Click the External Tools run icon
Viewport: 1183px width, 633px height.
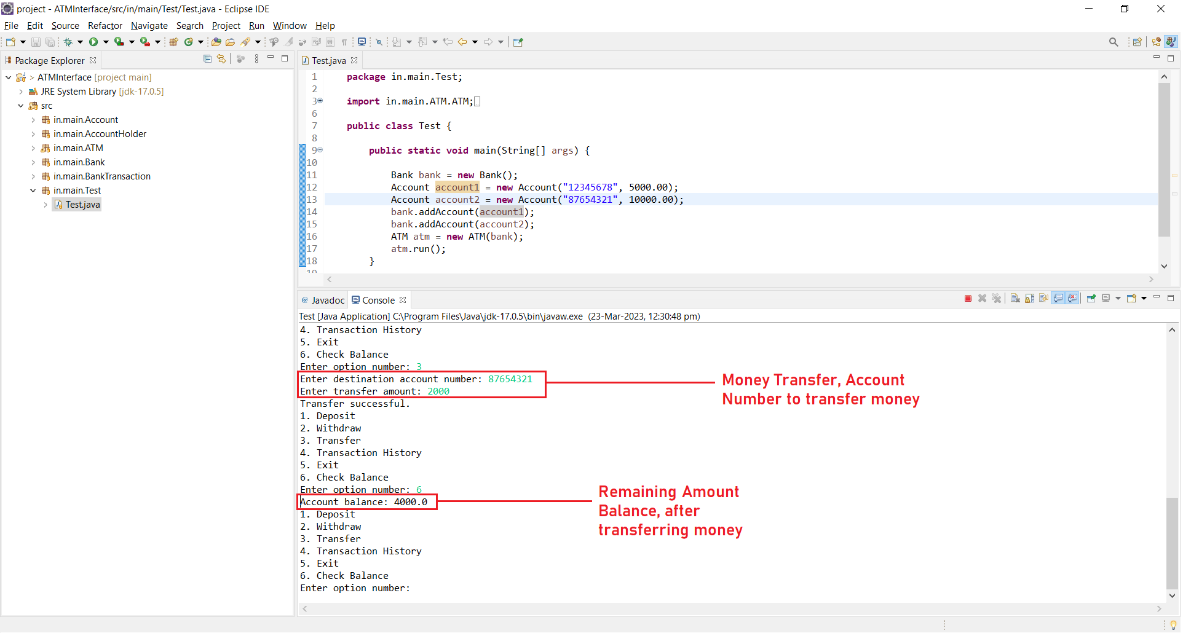144,42
